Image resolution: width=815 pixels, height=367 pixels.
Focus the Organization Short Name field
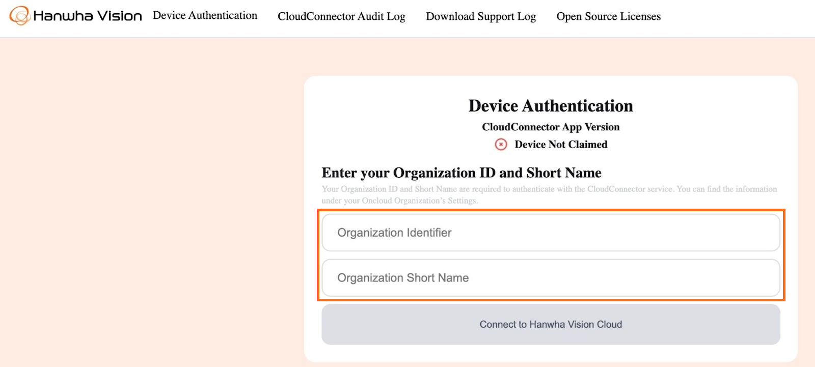coord(551,278)
